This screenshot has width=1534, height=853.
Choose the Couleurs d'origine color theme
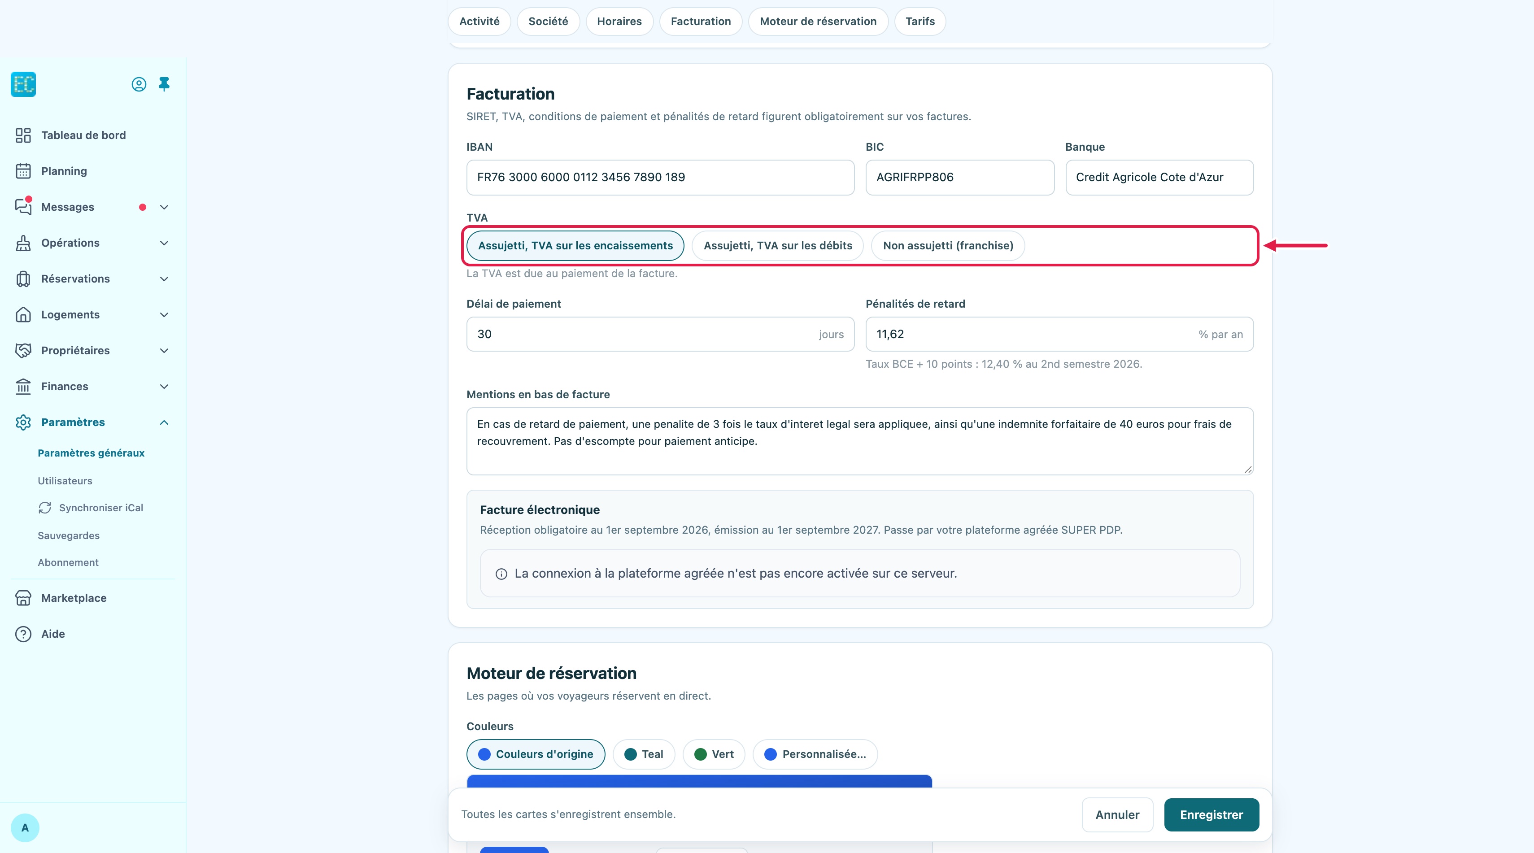(x=536, y=754)
